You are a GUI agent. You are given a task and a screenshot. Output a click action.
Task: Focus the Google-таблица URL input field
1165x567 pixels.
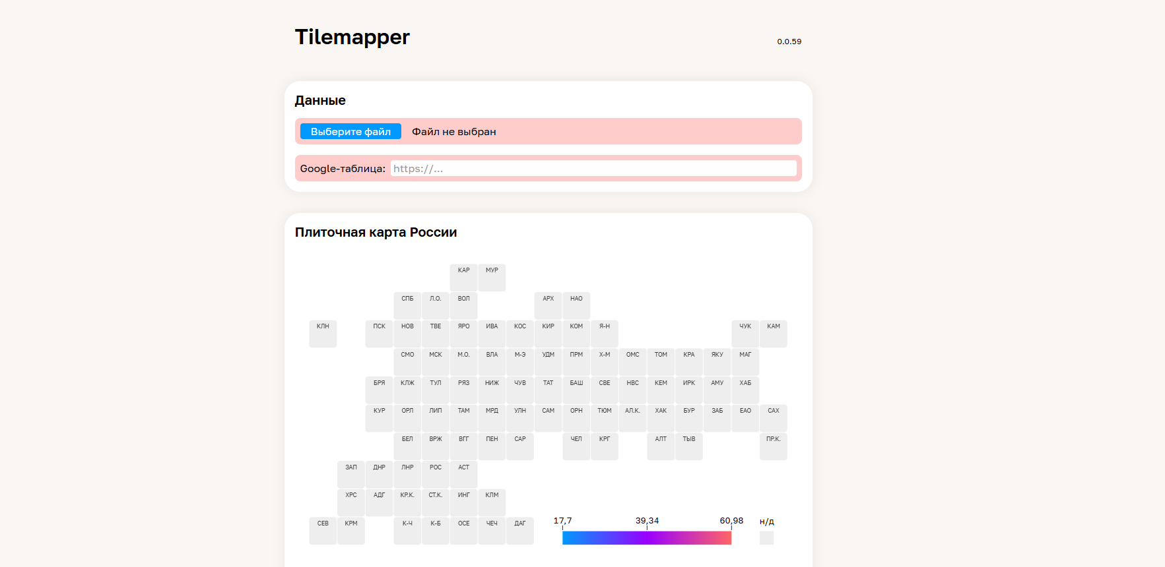click(x=593, y=169)
